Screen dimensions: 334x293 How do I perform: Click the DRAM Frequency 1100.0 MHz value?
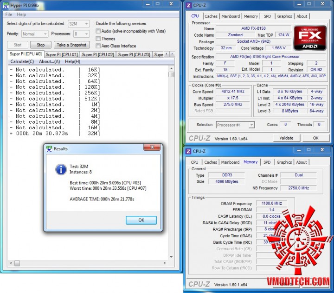[x=272, y=203]
